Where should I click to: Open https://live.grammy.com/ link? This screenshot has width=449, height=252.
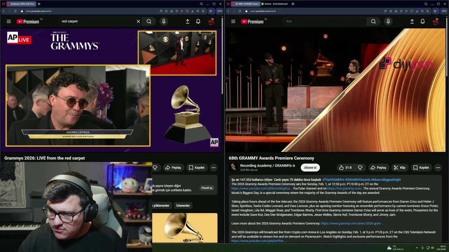[x=344, y=188]
